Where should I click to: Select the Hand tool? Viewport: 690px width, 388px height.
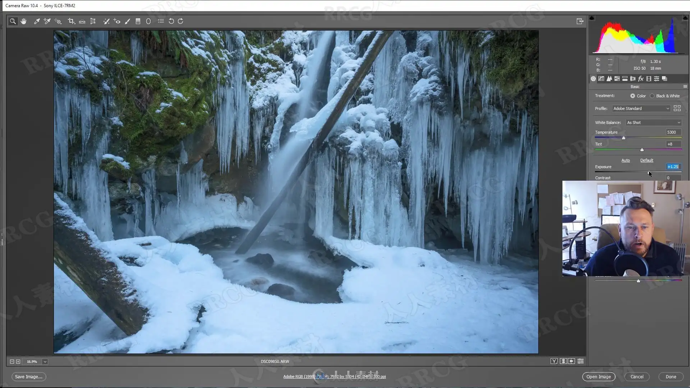(x=24, y=21)
